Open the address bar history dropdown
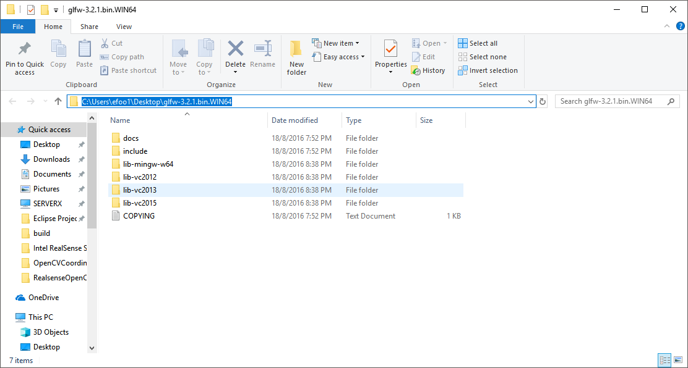 pos(531,101)
